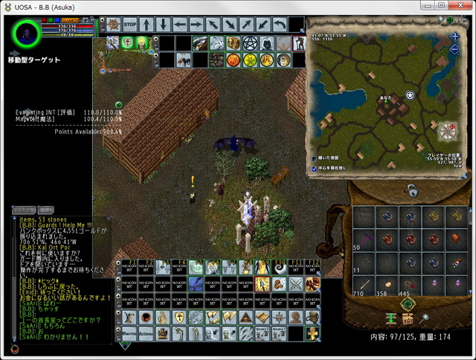Open the second chat tab labeled ログ
The image size is (476, 360).
click(x=46, y=210)
